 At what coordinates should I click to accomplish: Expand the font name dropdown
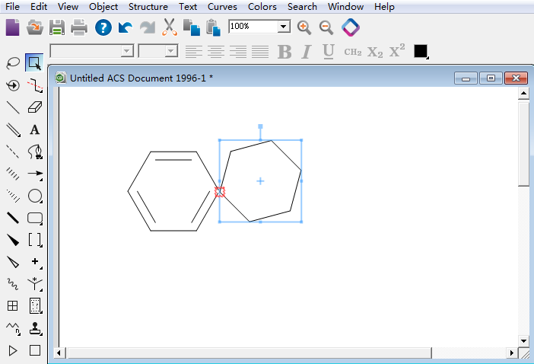[127, 51]
